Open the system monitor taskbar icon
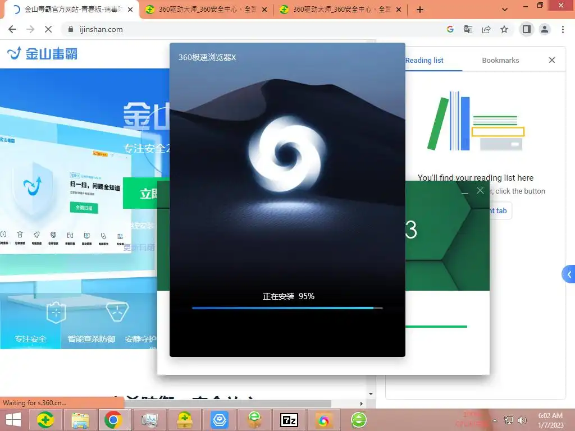 [x=149, y=420]
